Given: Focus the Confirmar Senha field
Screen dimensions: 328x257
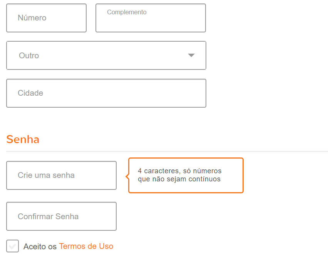Looking at the screenshot, I should click(x=61, y=216).
